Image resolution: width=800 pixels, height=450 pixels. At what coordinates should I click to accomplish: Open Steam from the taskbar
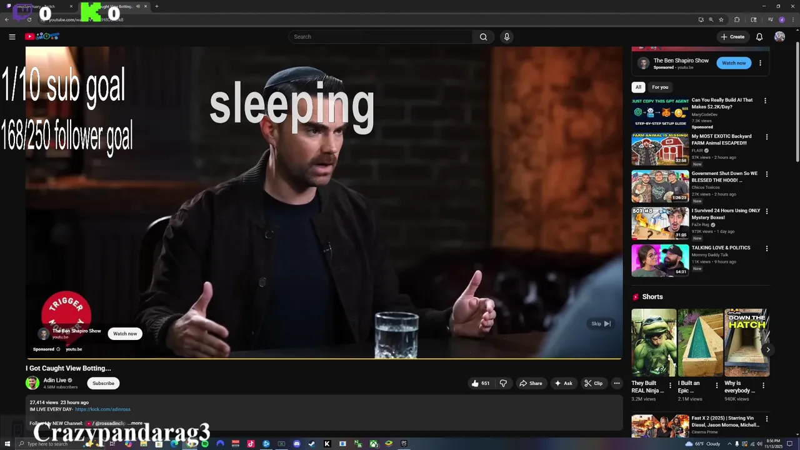coord(312,444)
